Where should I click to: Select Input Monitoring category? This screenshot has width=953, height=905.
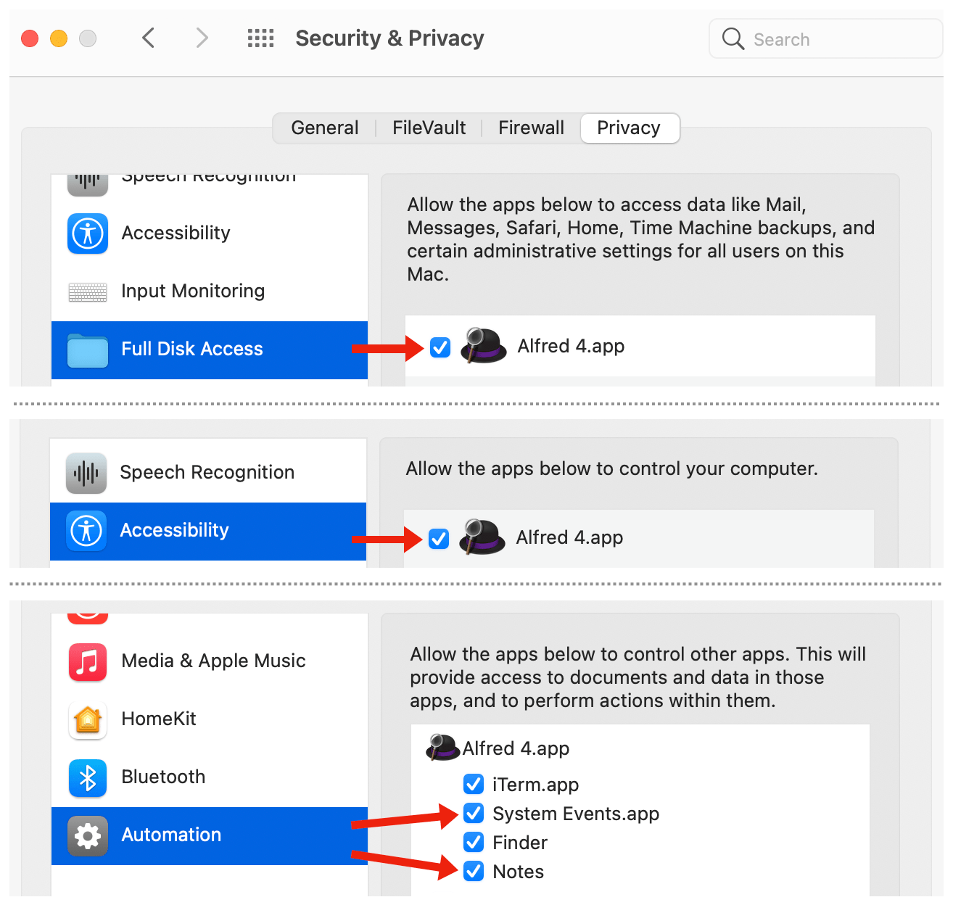[210, 292]
